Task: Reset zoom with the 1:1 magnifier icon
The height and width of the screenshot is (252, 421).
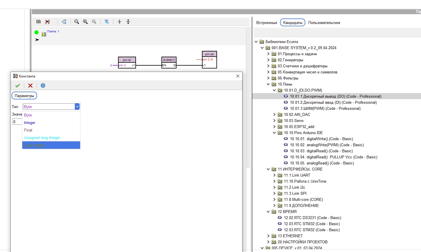Action: [94, 22]
